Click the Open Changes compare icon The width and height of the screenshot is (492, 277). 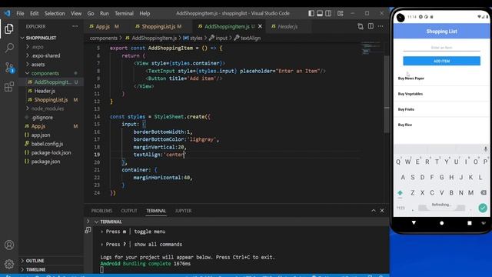(x=361, y=26)
